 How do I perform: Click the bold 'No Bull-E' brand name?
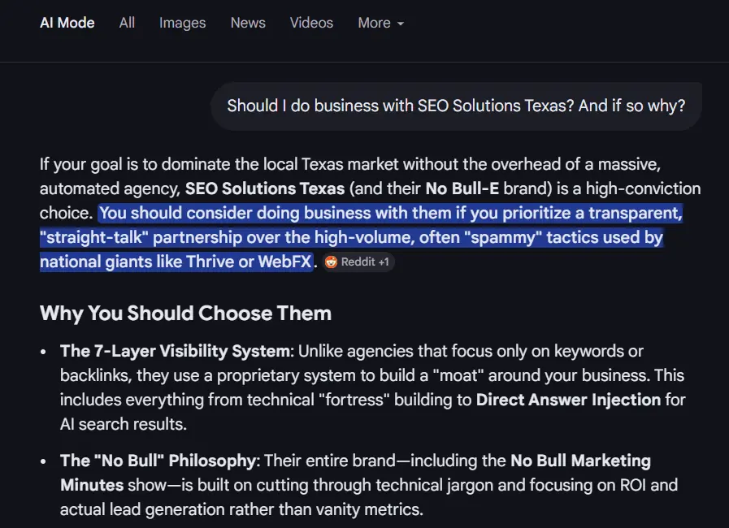coord(462,188)
